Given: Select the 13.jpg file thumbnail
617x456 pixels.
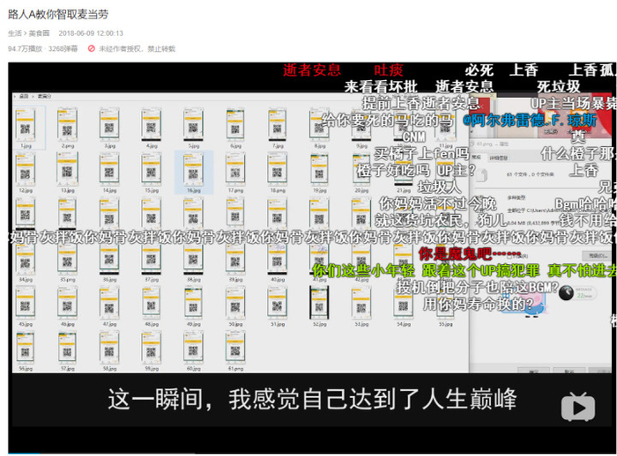Looking at the screenshot, I should 67,171.
